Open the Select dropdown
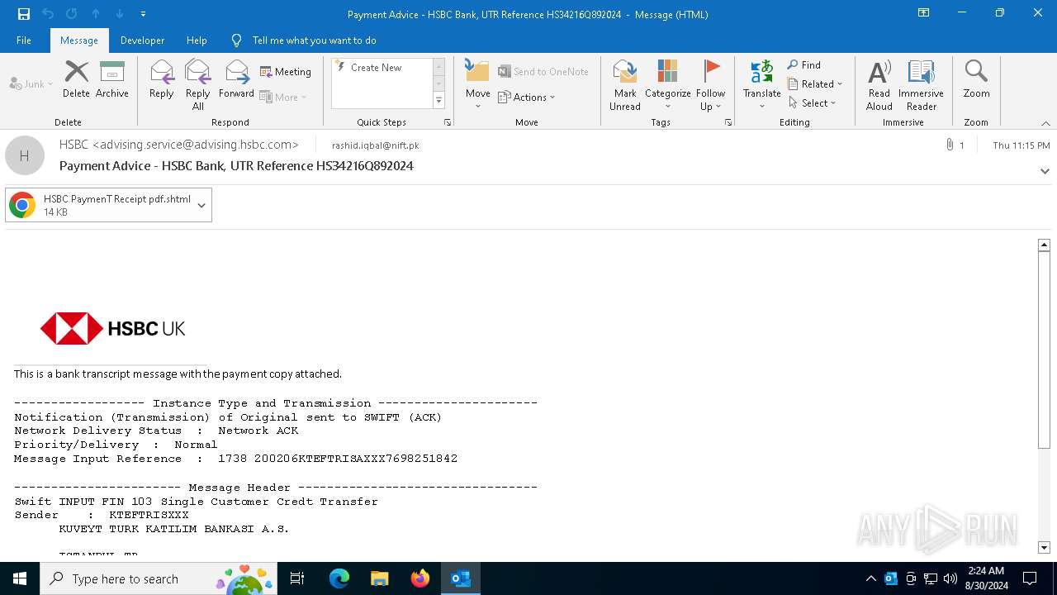Screen dimensions: 1057x595 (x=813, y=103)
